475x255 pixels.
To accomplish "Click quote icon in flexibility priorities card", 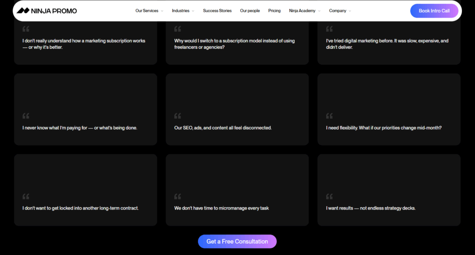I will pyautogui.click(x=329, y=116).
